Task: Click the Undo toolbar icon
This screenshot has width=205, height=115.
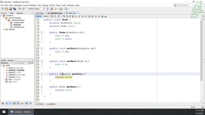Action: pos(20,9)
